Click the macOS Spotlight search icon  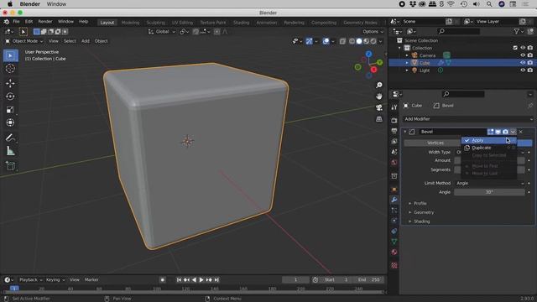tap(489, 4)
